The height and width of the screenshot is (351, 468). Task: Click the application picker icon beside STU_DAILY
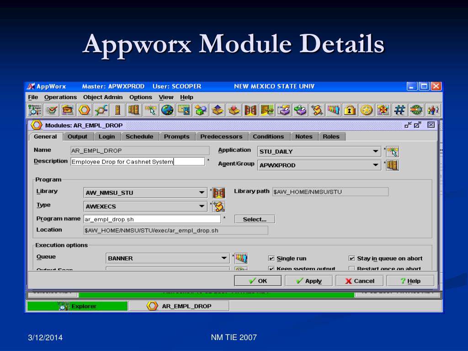coord(393,152)
